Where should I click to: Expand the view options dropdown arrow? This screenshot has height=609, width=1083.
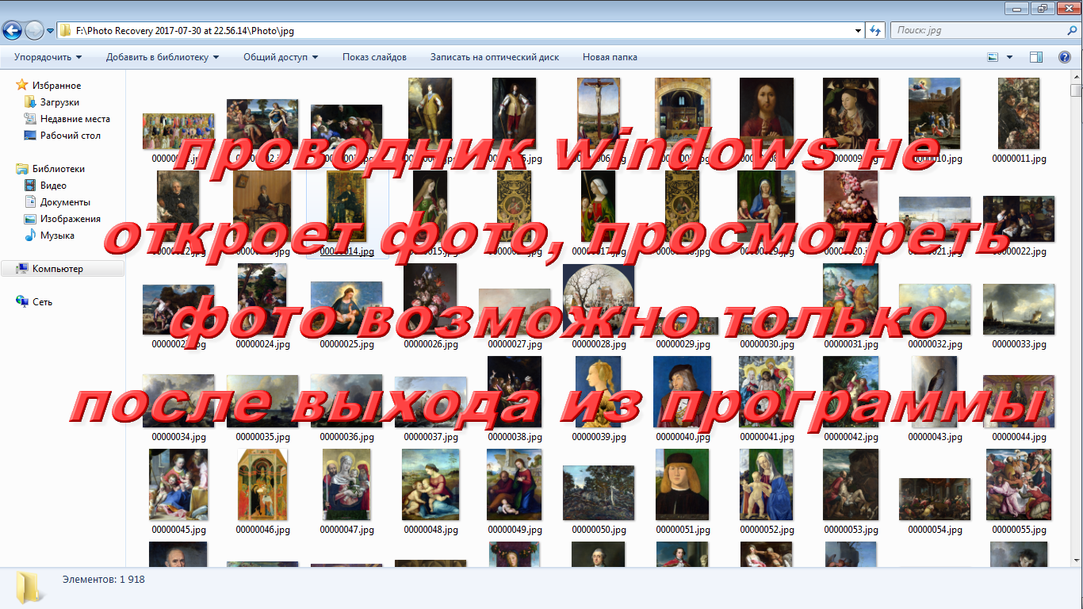pyautogui.click(x=1009, y=57)
